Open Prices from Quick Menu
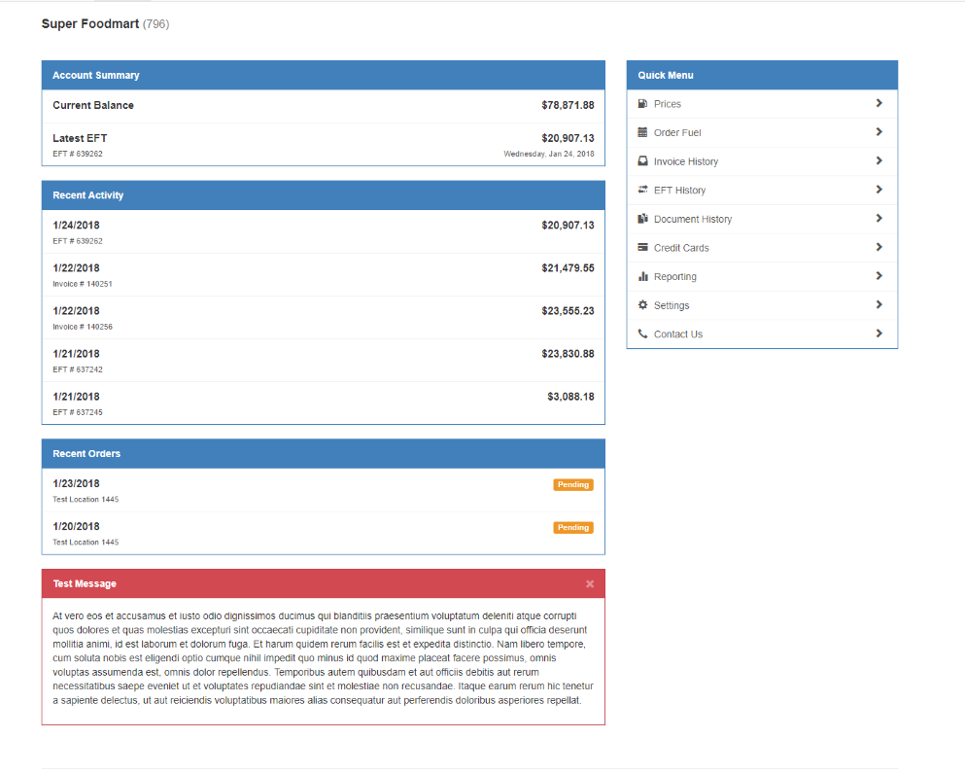 (x=762, y=104)
